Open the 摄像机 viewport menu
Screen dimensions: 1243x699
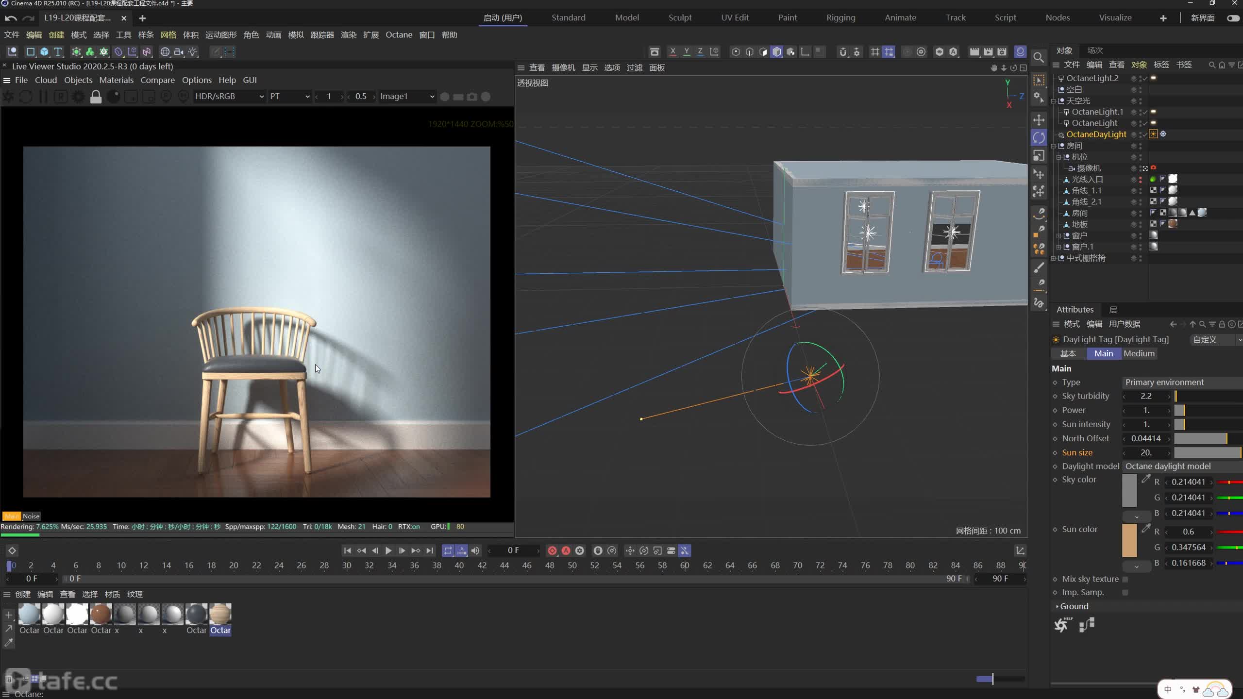563,68
